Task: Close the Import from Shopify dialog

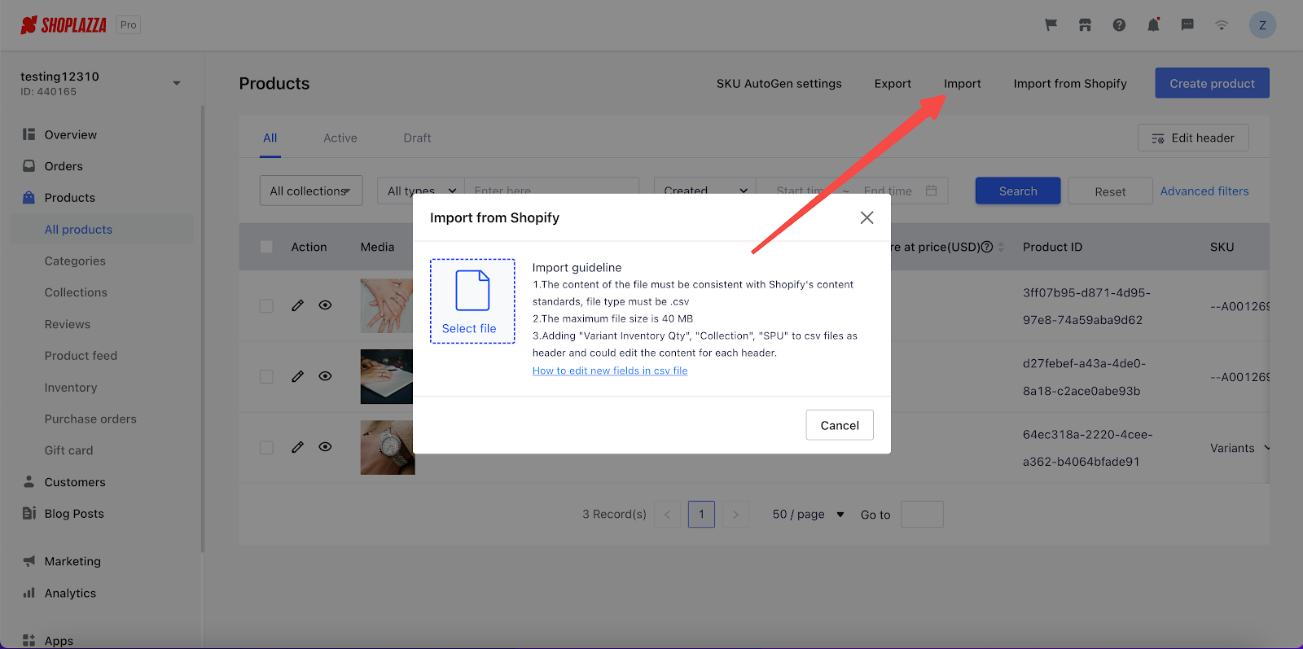Action: [x=866, y=217]
